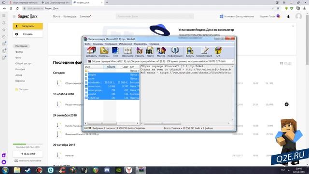Open История in Yandex Disk sidebar
Screen dimensions: 309x174
[x=20, y=69]
